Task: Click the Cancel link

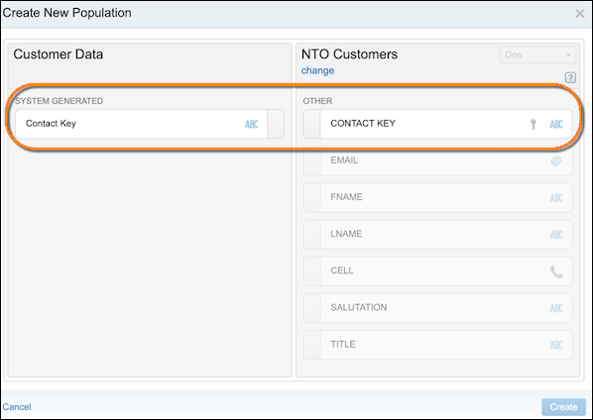Action: coord(17,407)
